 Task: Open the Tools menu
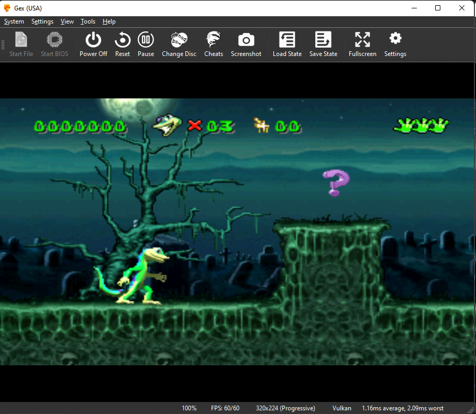tap(88, 21)
